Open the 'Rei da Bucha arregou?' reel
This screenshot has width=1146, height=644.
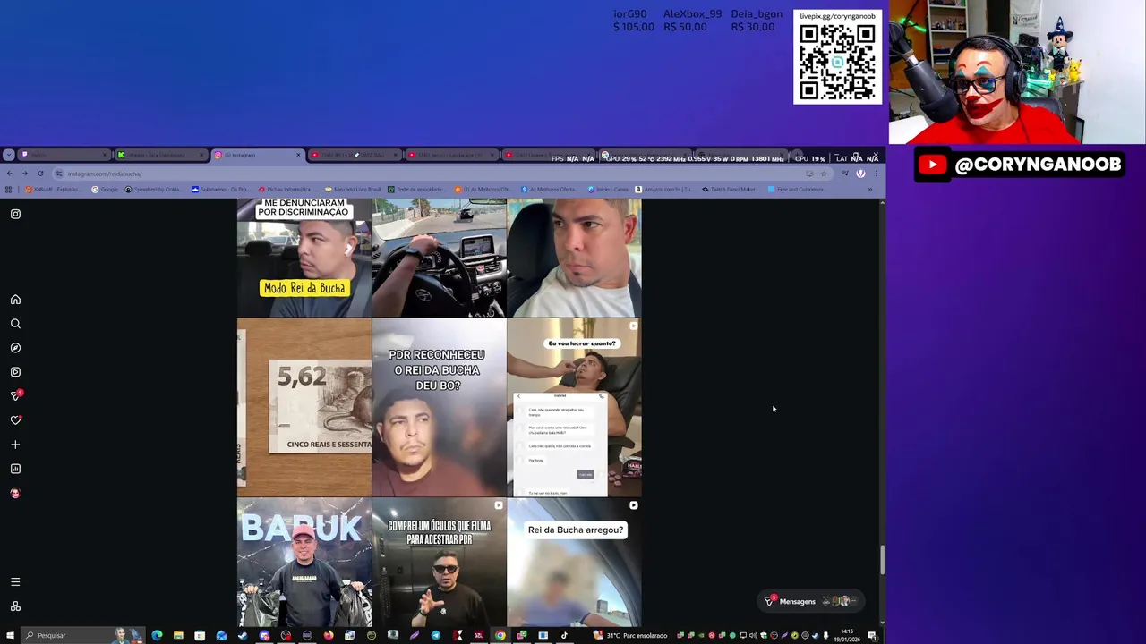tap(574, 563)
